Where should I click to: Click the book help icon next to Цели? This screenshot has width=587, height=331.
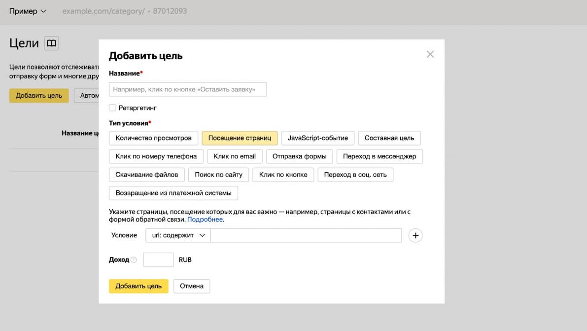coord(51,43)
